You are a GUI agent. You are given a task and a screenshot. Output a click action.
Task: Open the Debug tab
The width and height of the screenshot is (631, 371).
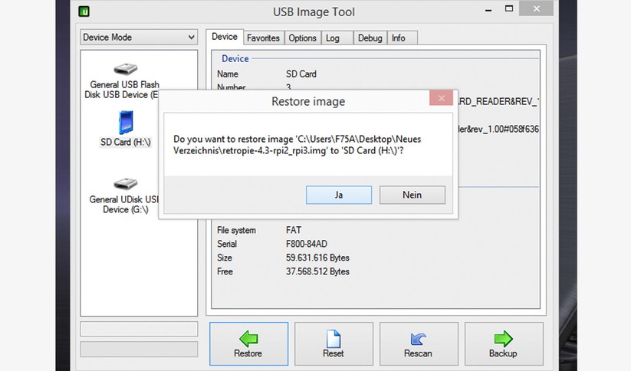(370, 38)
